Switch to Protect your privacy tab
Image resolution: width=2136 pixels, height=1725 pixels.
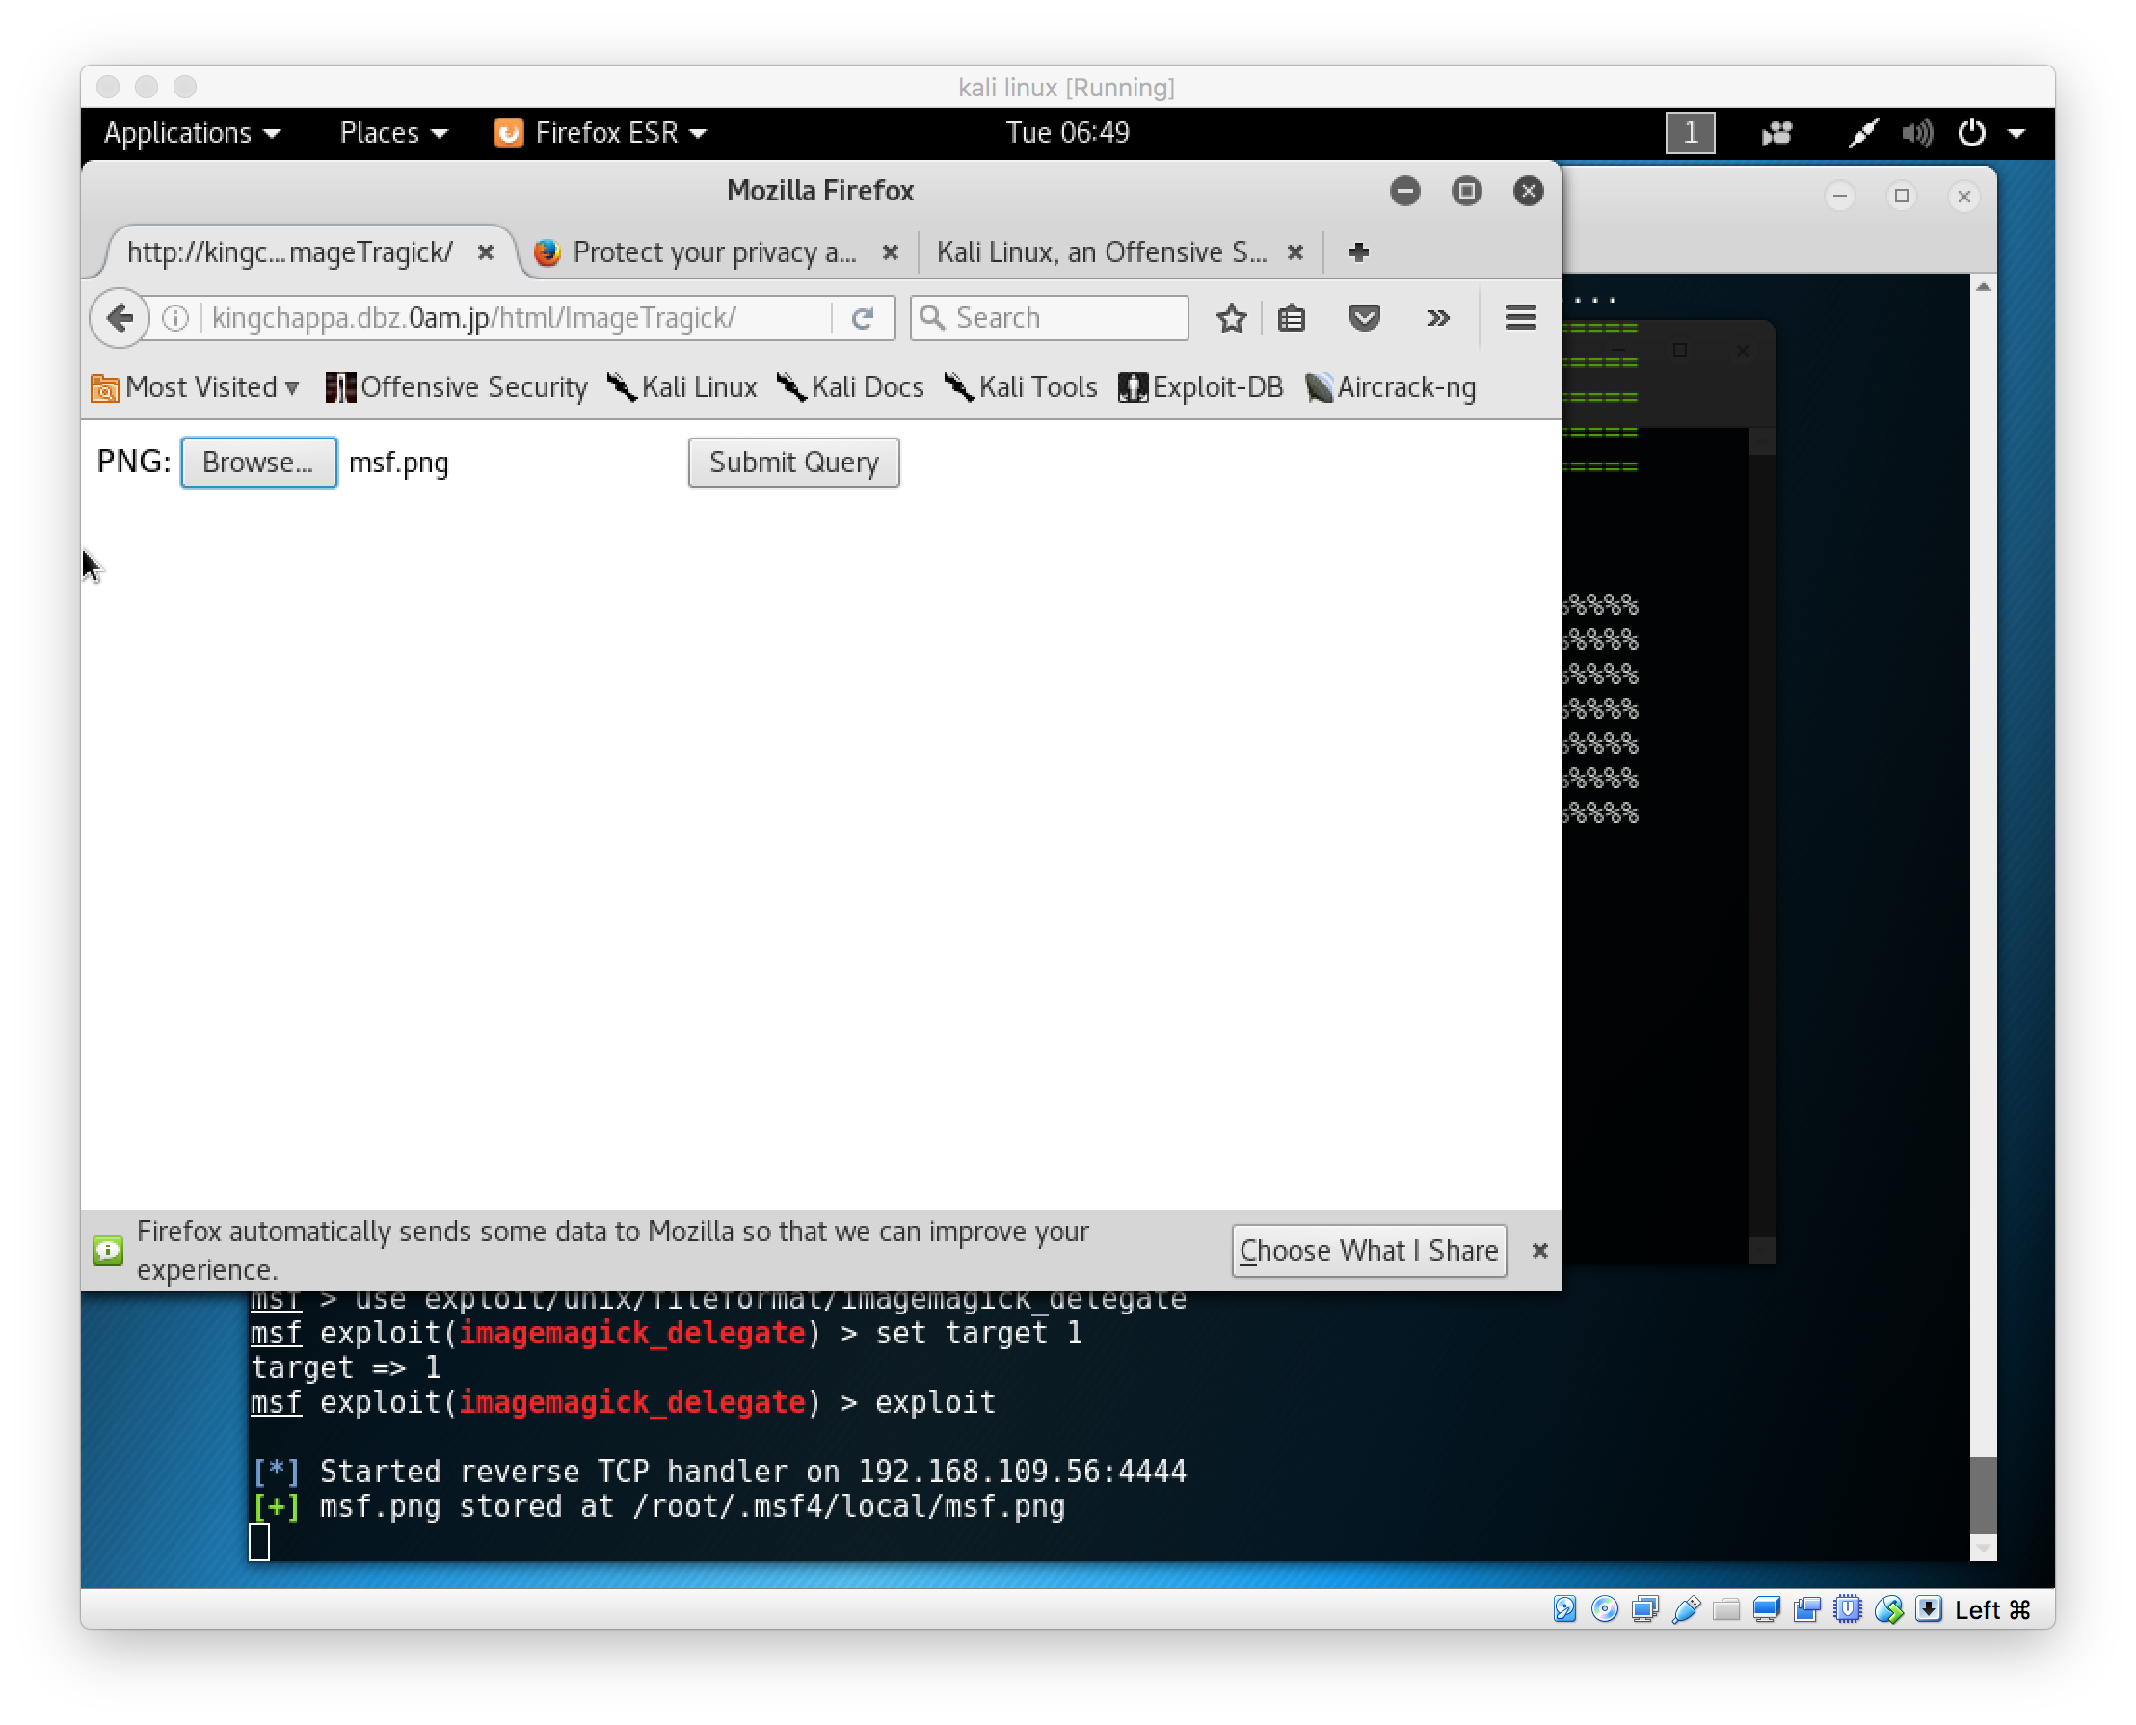[x=712, y=252]
